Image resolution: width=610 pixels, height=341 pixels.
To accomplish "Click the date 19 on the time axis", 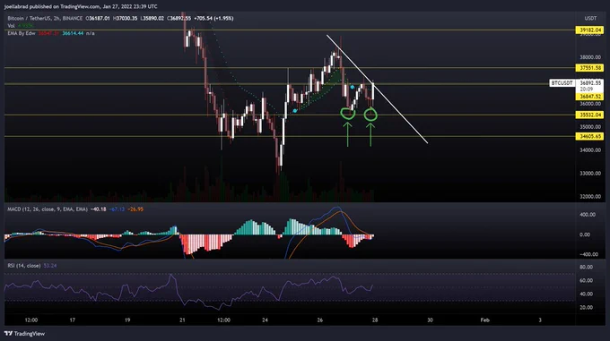I will click(127, 320).
